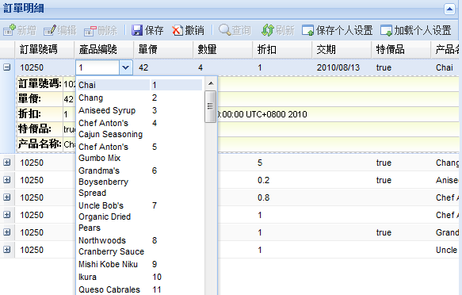The width and height of the screenshot is (462, 295).
Task: Collapse the expanded 10250 row with minus icon
Action: pos(6,67)
